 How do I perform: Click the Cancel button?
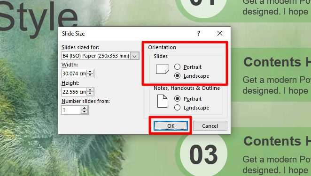pyautogui.click(x=210, y=126)
